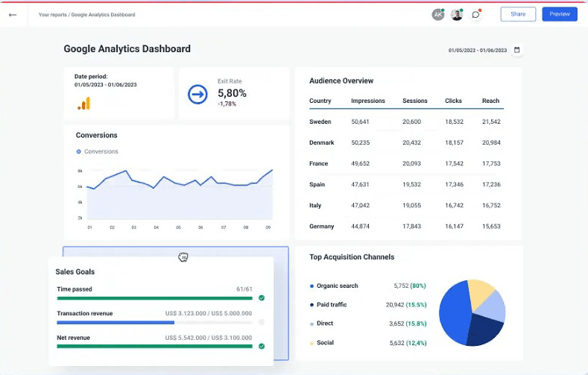Viewport: 588px width, 375px height.
Task: Click the back arrow icon
Action: coord(13,14)
